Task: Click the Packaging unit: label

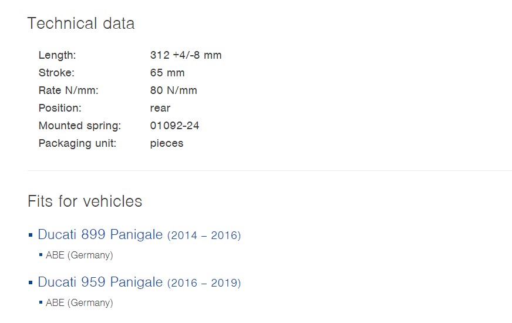Action: [77, 143]
